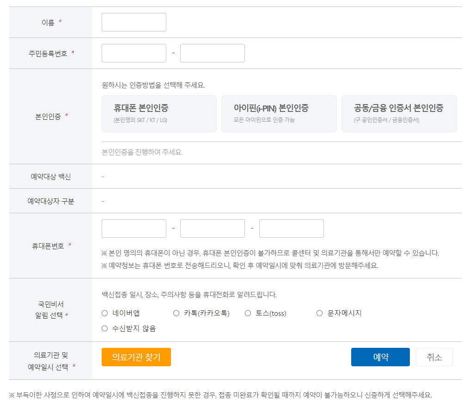This screenshot has height=407, width=469.
Task: Click middle 휴대폰번호 input box
Action: [x=213, y=228]
